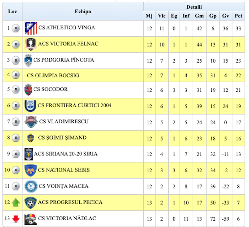
Task: Click the CS Vladimirescu team emblem
Action: tap(31, 122)
